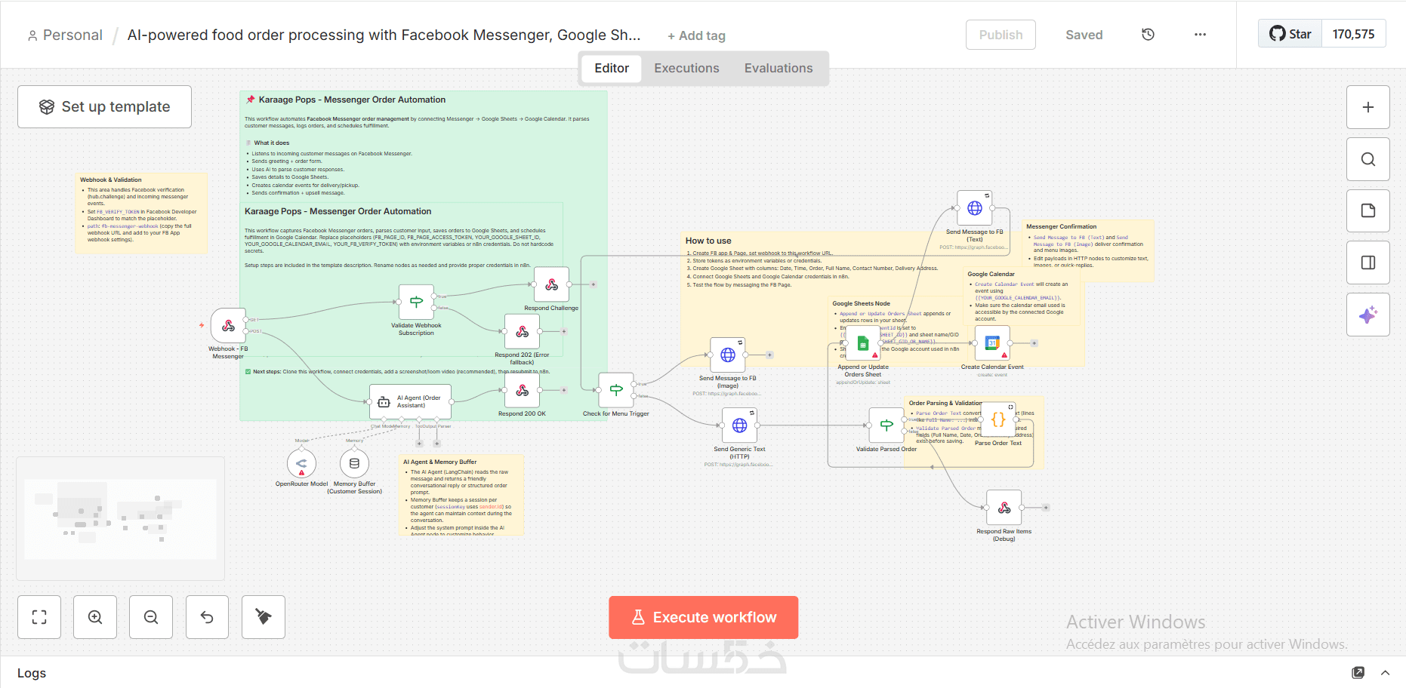
Task: Select the Respond Challenge node
Action: pos(552,284)
